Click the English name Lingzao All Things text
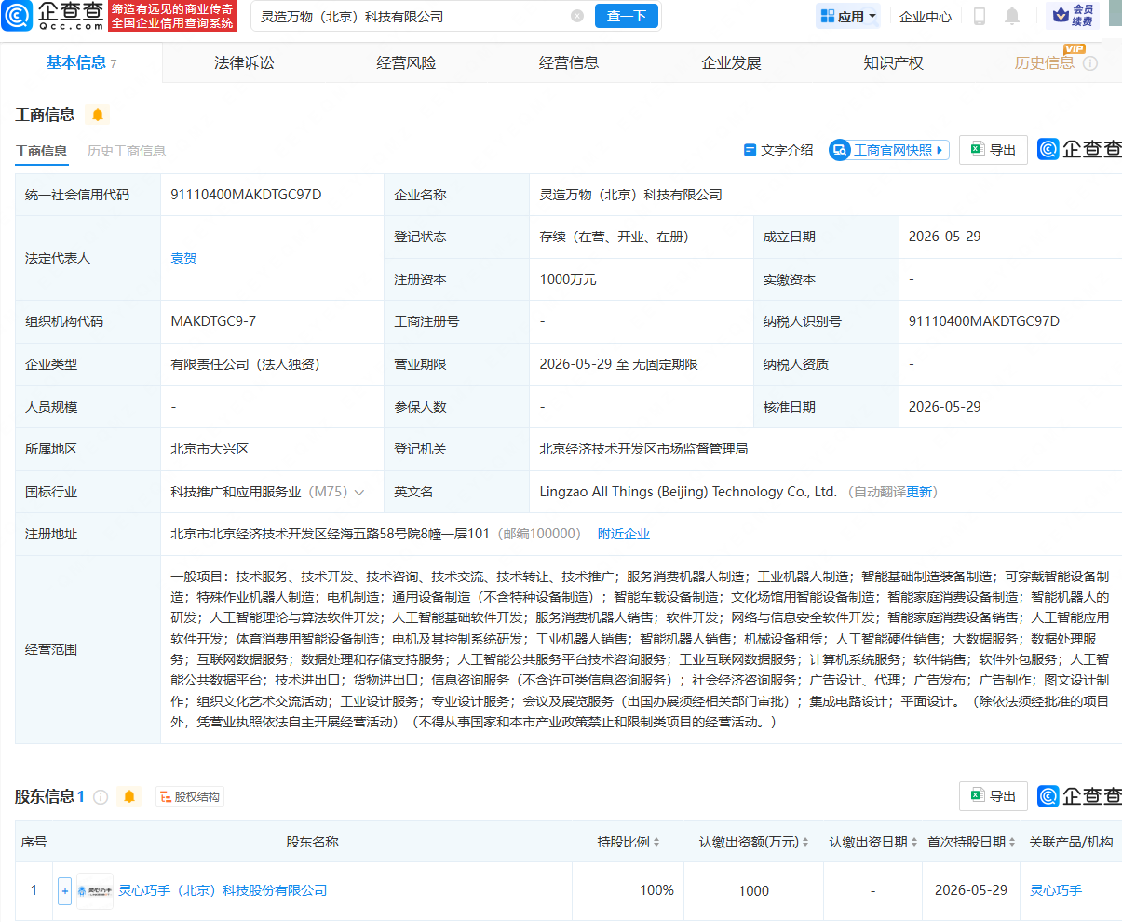This screenshot has width=1122, height=922. click(x=688, y=492)
